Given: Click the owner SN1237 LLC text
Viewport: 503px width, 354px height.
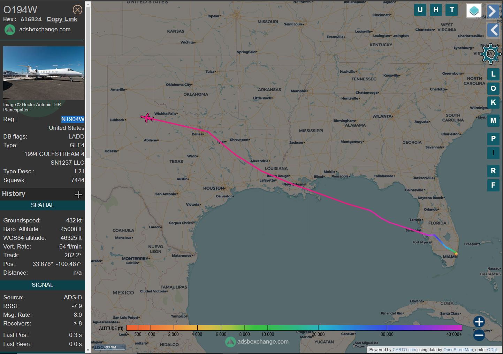Looking at the screenshot, I should click(67, 163).
